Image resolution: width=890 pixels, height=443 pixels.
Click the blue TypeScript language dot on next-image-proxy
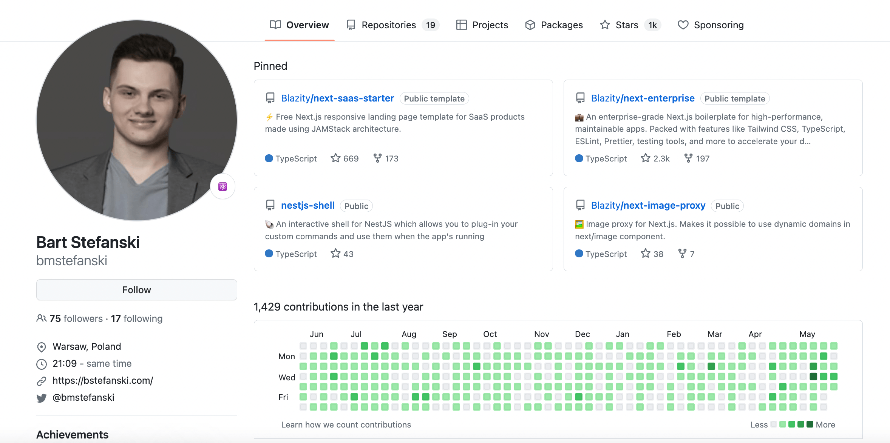(578, 254)
